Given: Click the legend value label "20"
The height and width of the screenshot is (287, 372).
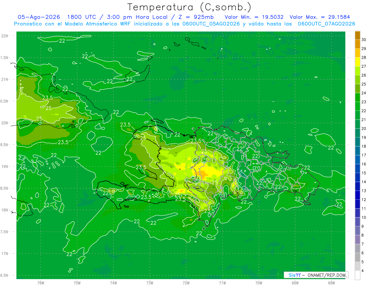Looking at the screenshot, I should point(364,128).
